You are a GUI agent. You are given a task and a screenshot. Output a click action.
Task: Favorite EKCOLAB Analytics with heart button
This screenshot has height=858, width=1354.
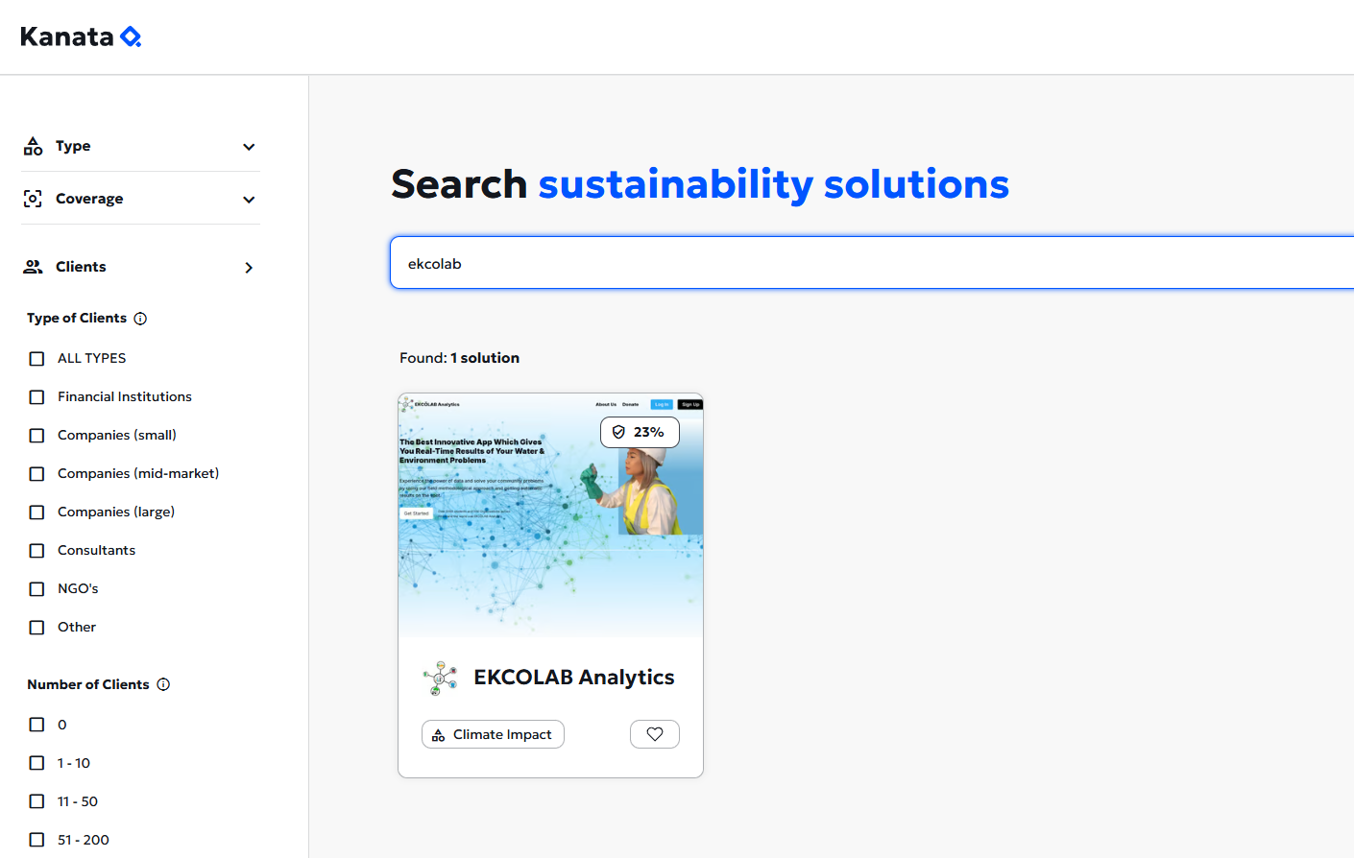click(x=654, y=734)
